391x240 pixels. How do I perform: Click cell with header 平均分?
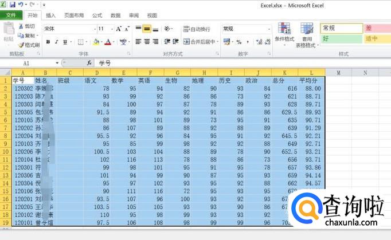(311, 81)
